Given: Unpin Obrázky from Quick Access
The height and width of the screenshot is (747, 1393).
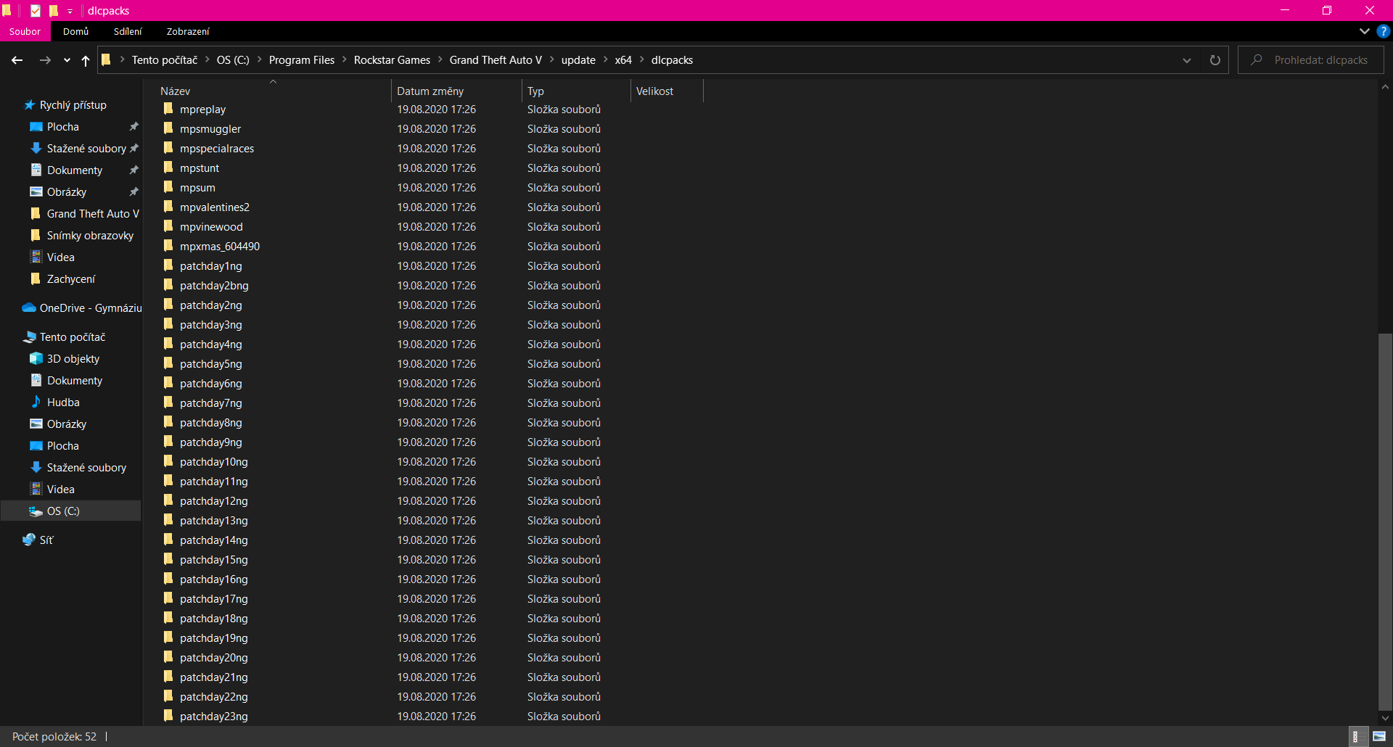Looking at the screenshot, I should pyautogui.click(x=134, y=191).
